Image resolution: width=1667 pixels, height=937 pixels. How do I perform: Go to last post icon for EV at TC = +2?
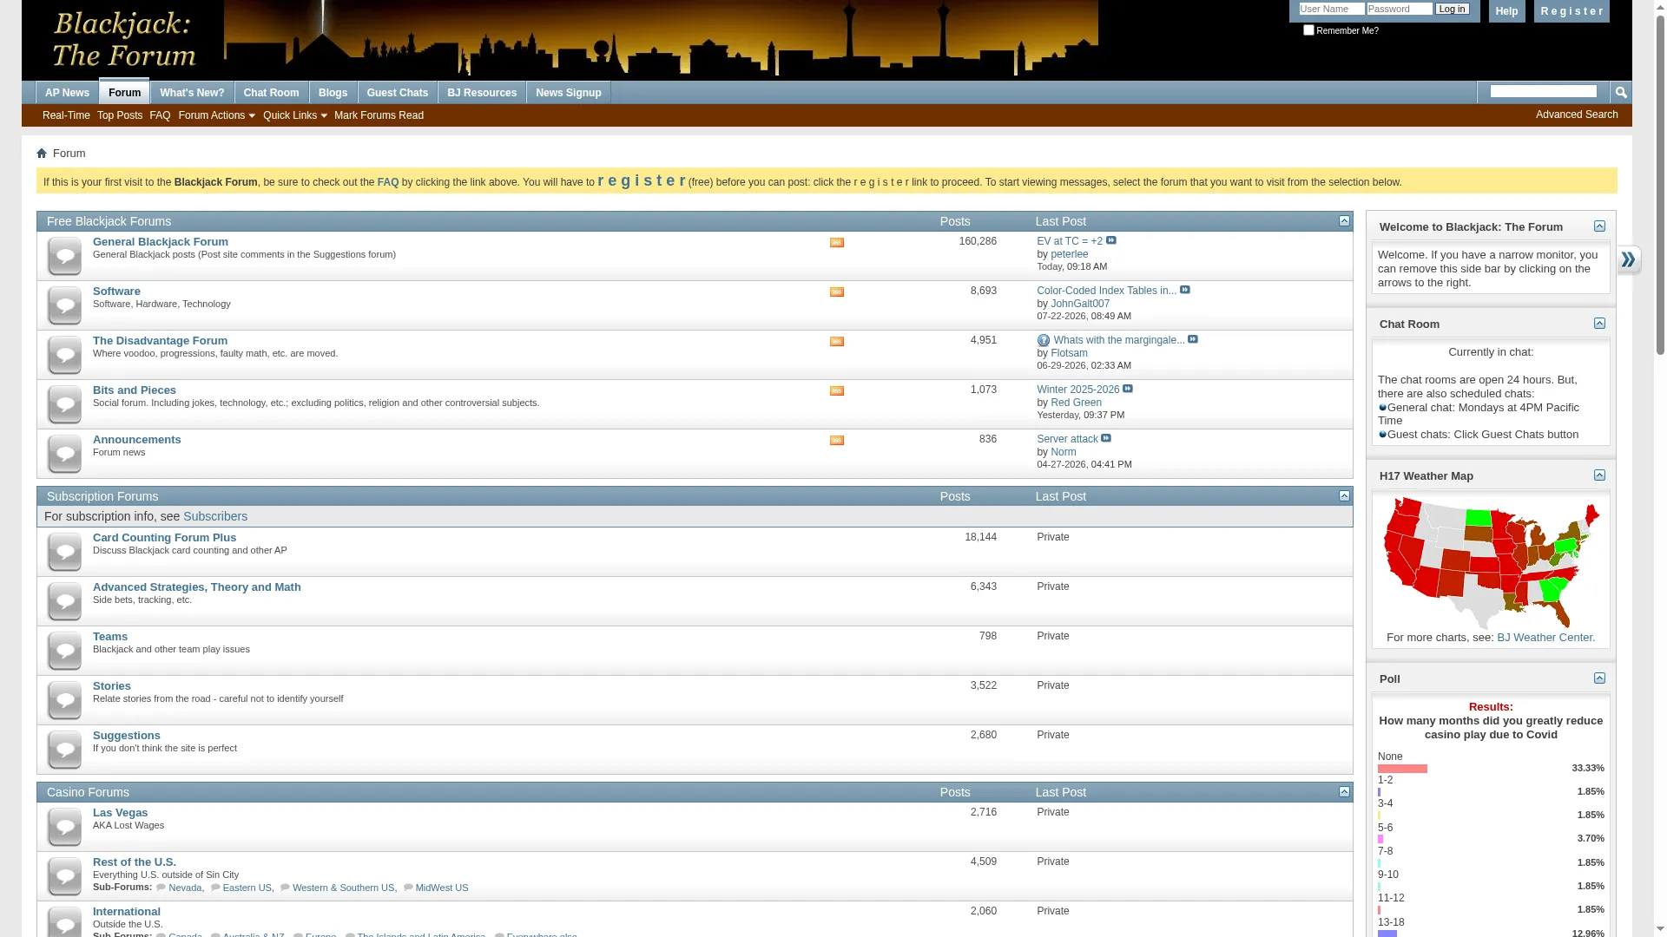tap(1111, 240)
